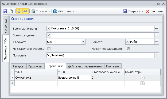Clear the Время выполнения field
The width and height of the screenshot is (167, 99).
(x=49, y=29)
